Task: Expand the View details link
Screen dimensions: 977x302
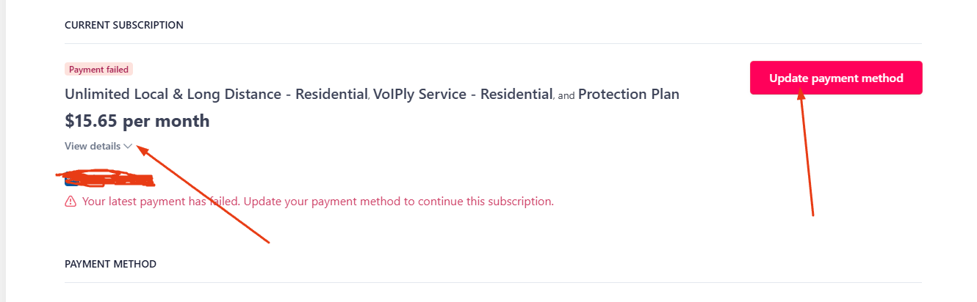Action: pyautogui.click(x=98, y=146)
